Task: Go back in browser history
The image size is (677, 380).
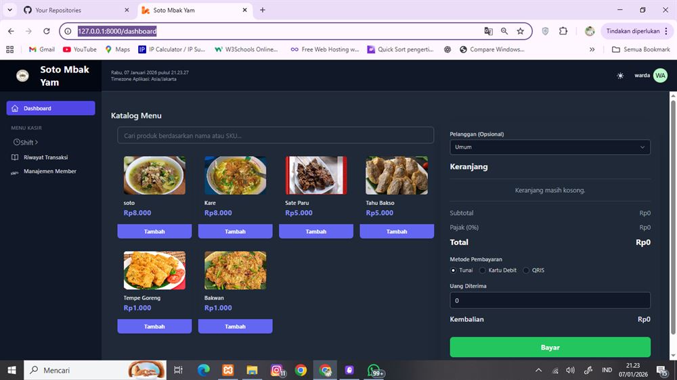Action: [11, 31]
